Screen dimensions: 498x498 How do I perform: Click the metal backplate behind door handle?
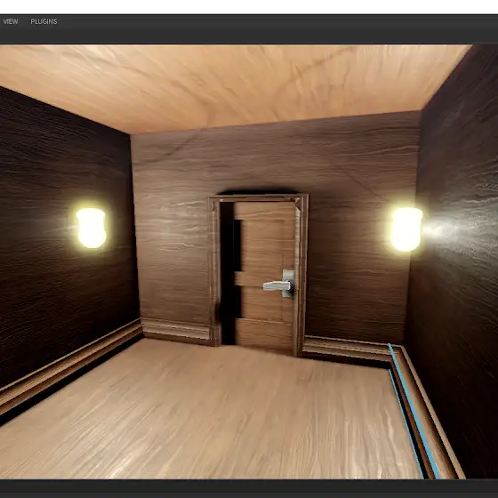click(288, 284)
